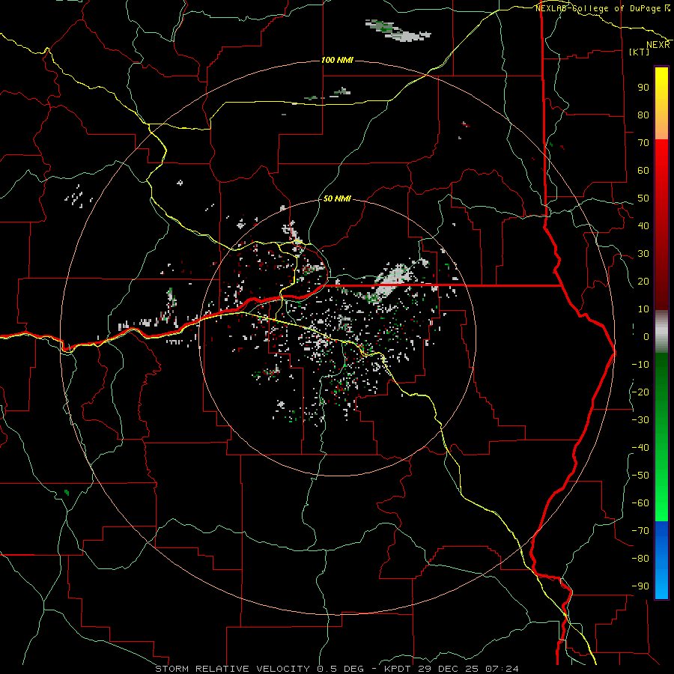Click the [KT] units label

tap(640, 52)
